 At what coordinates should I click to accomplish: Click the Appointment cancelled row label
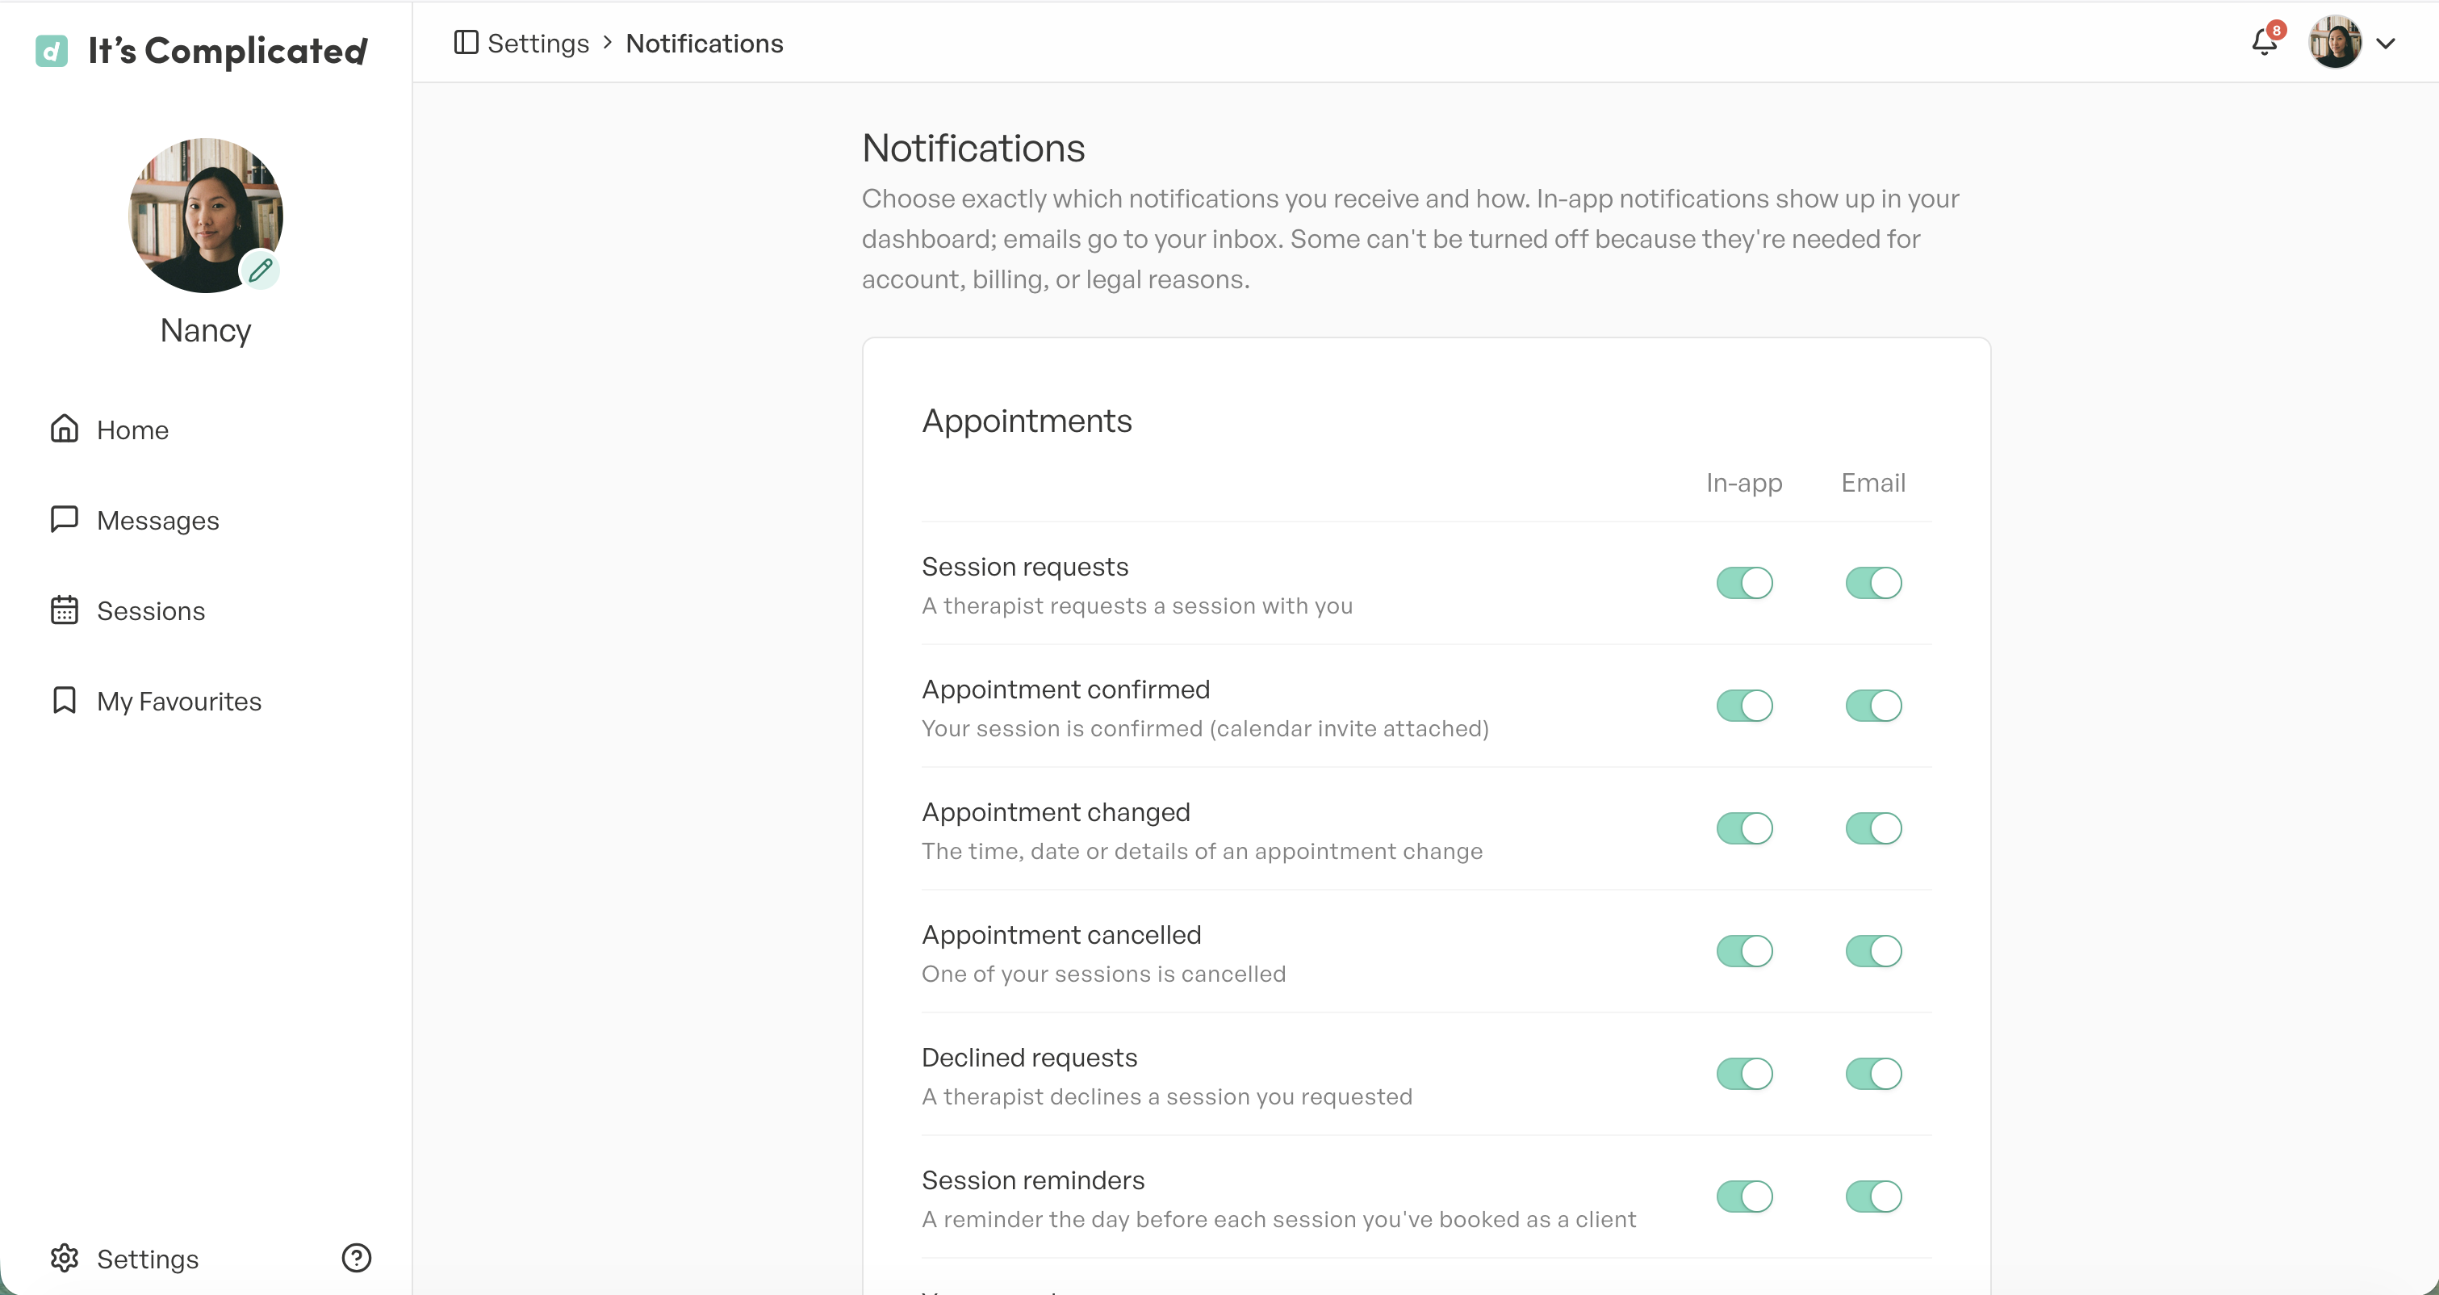pos(1061,935)
